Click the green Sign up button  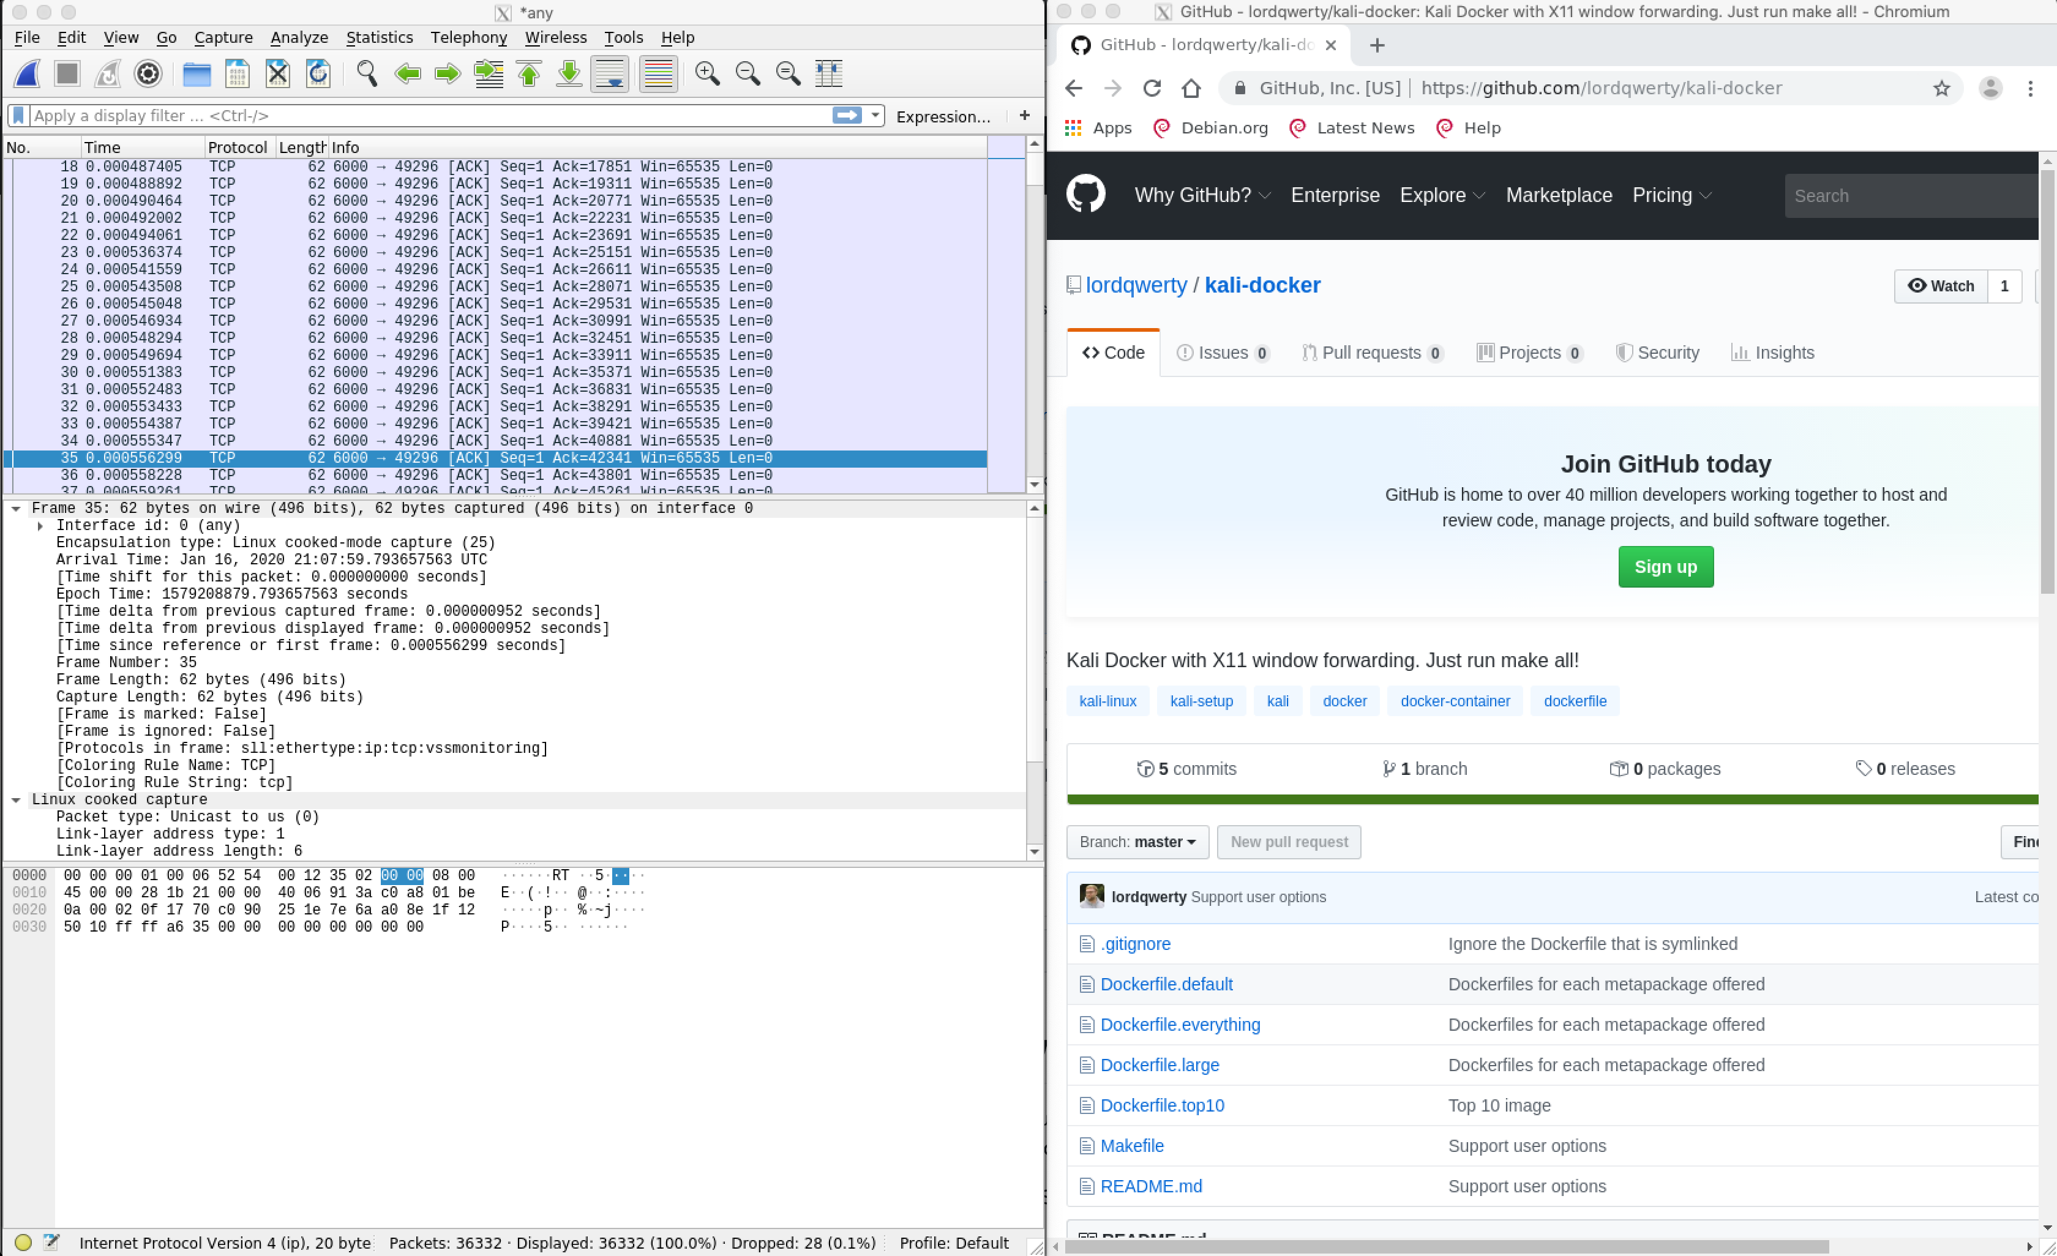(x=1665, y=567)
